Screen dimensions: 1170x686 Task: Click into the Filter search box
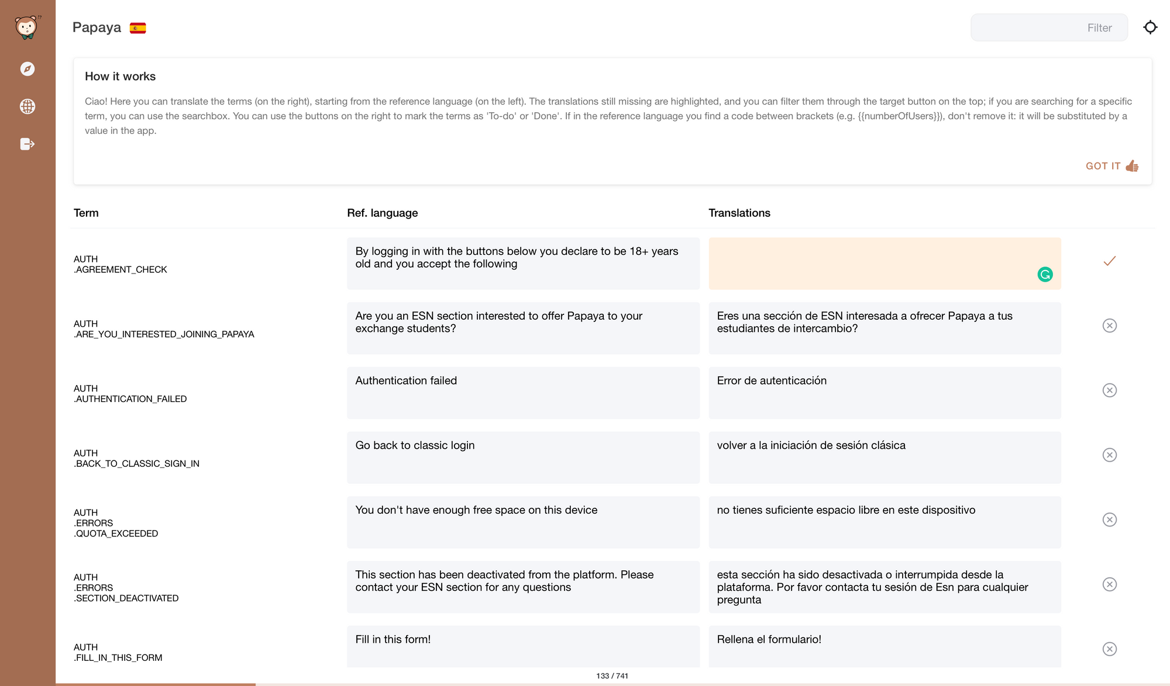[1048, 27]
